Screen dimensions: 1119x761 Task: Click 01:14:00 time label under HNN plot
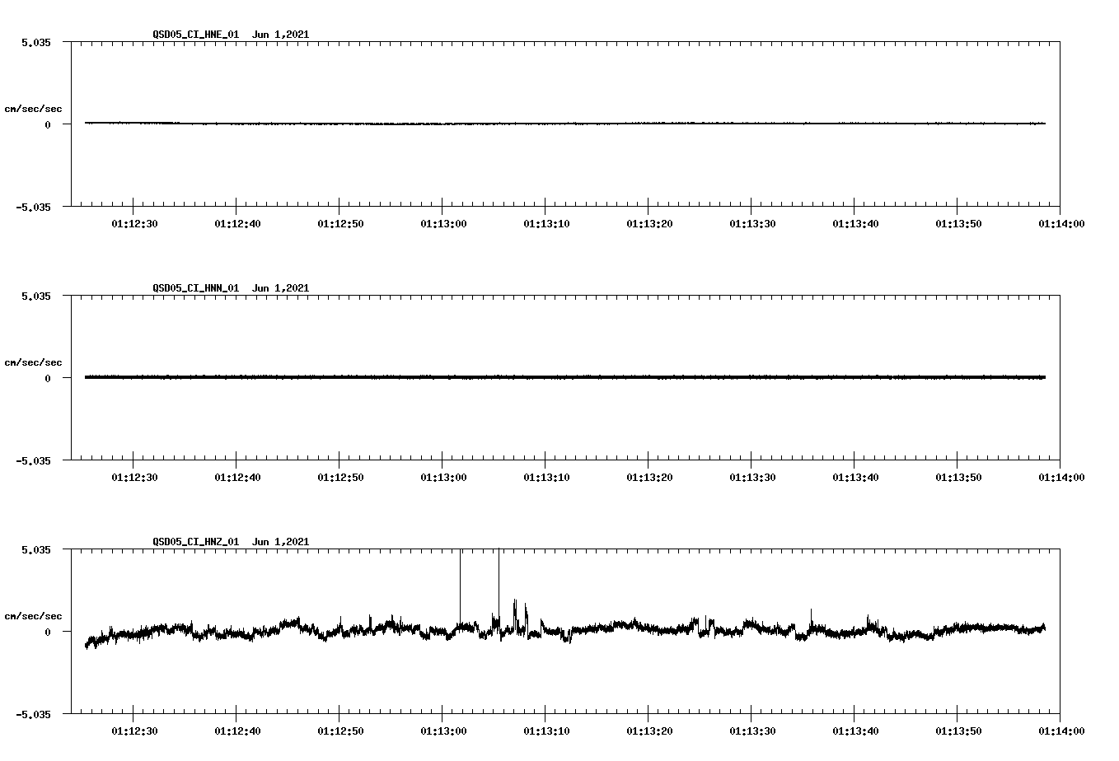point(1061,477)
